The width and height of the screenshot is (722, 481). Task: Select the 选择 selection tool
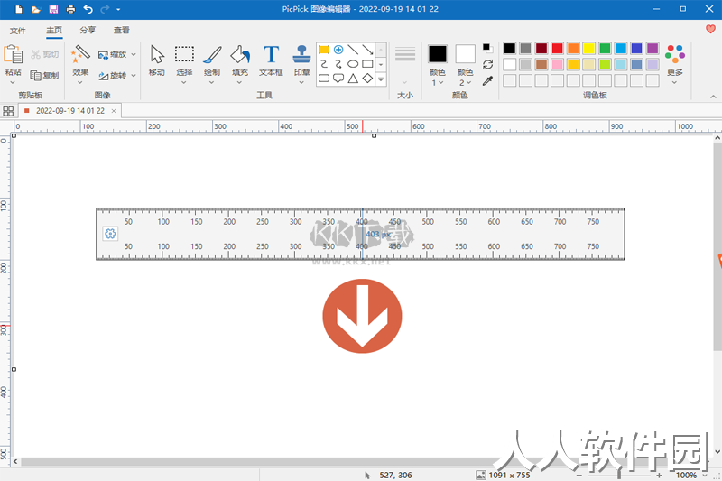click(x=184, y=60)
